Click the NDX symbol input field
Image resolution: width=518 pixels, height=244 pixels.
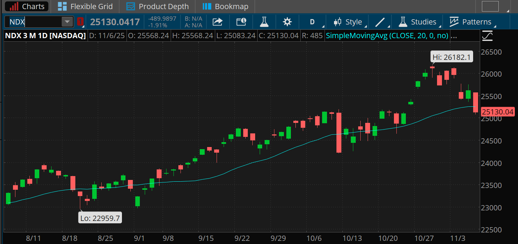35,21
